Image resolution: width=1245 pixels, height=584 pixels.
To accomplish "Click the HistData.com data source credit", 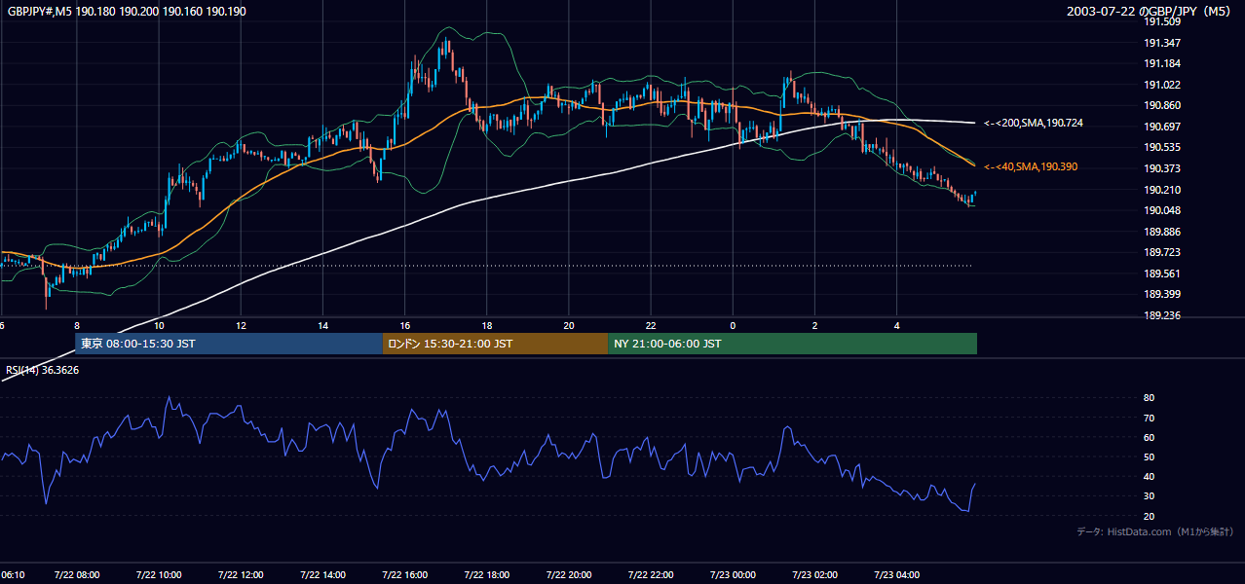I will [x=1155, y=531].
